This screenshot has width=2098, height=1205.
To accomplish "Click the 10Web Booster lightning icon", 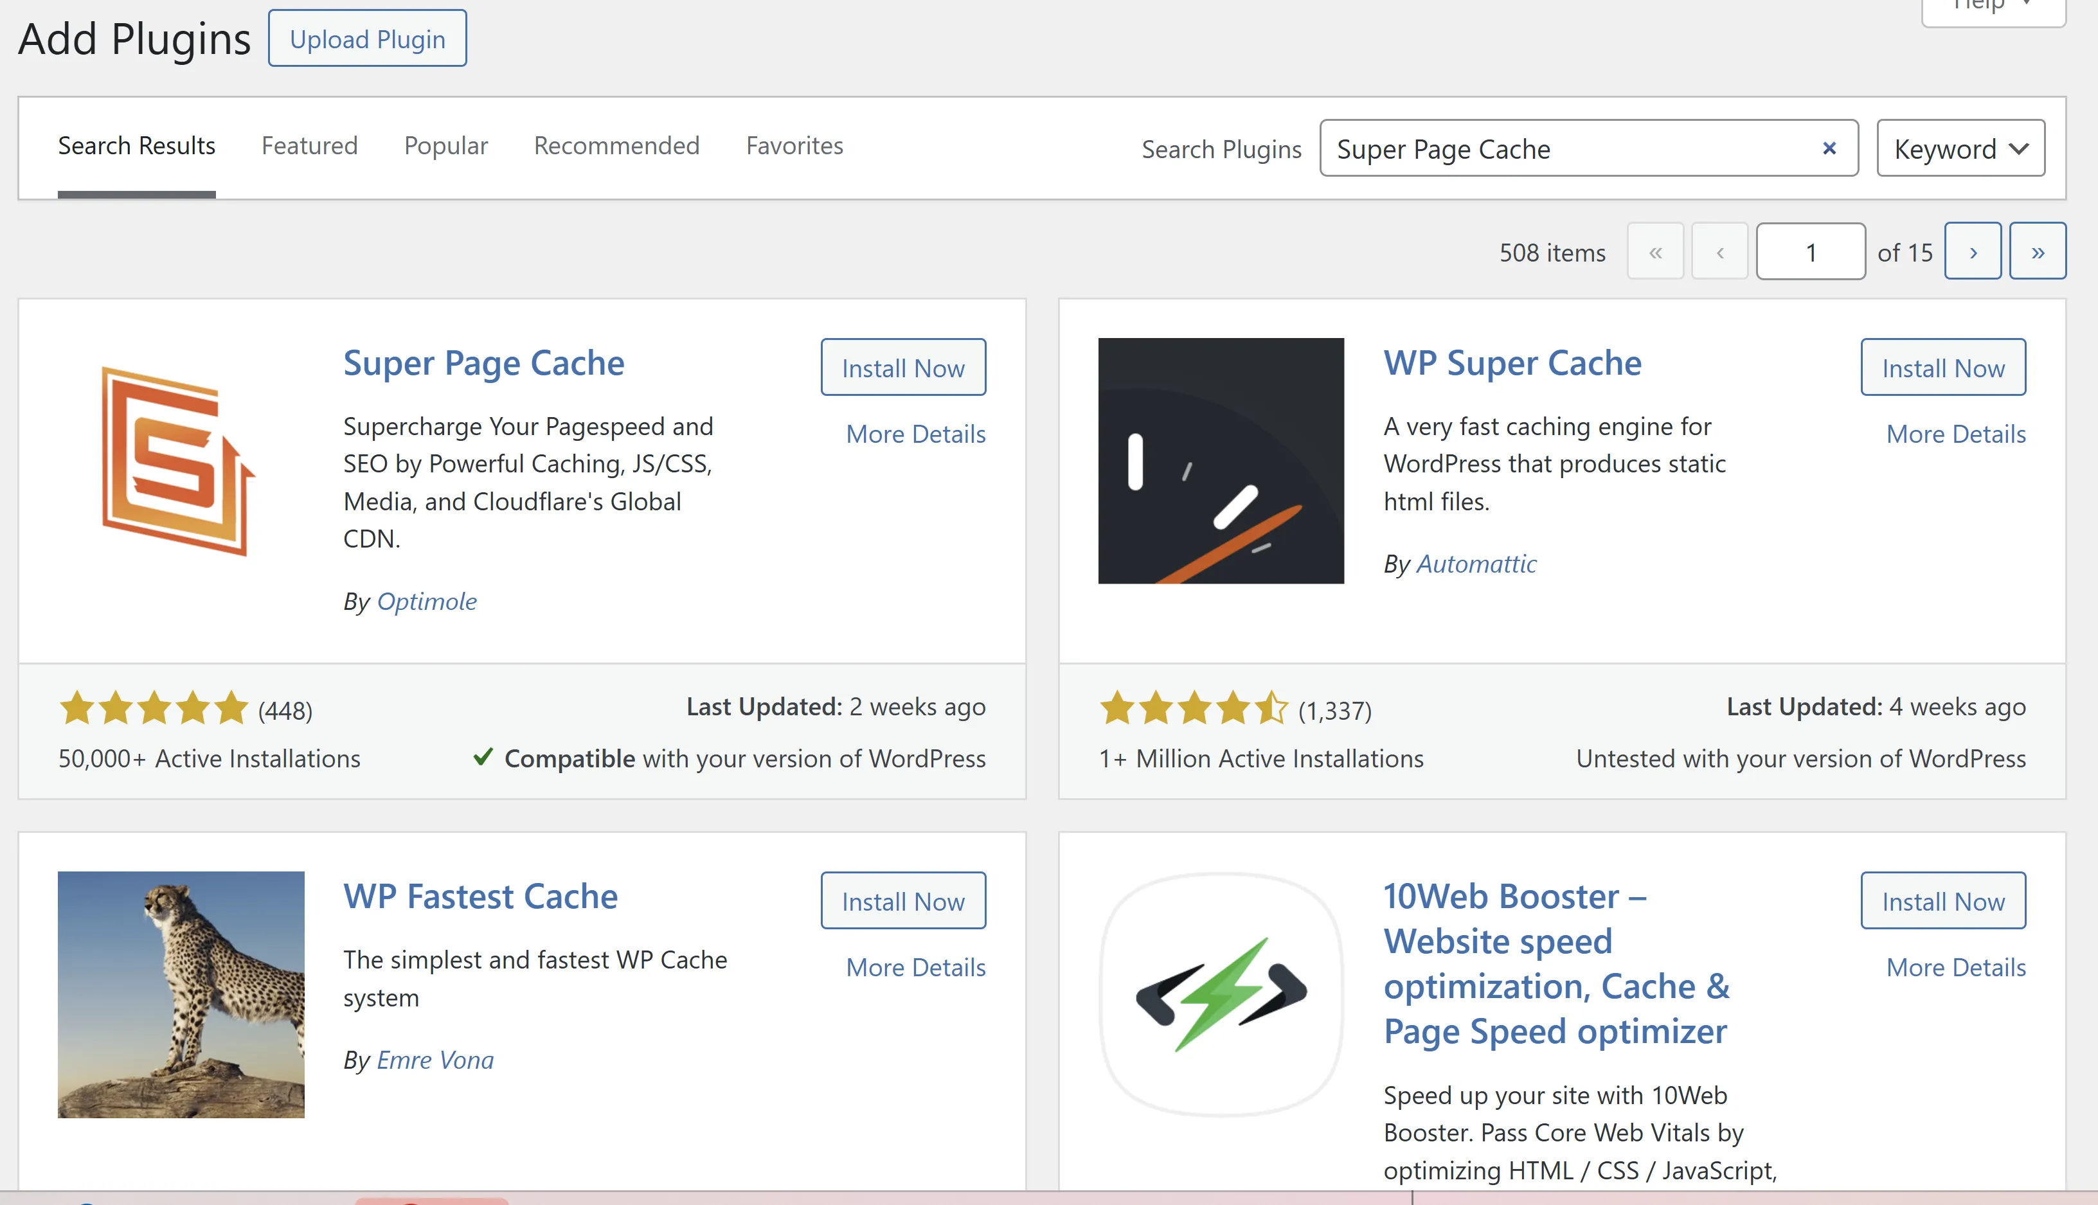I will [x=1221, y=994].
